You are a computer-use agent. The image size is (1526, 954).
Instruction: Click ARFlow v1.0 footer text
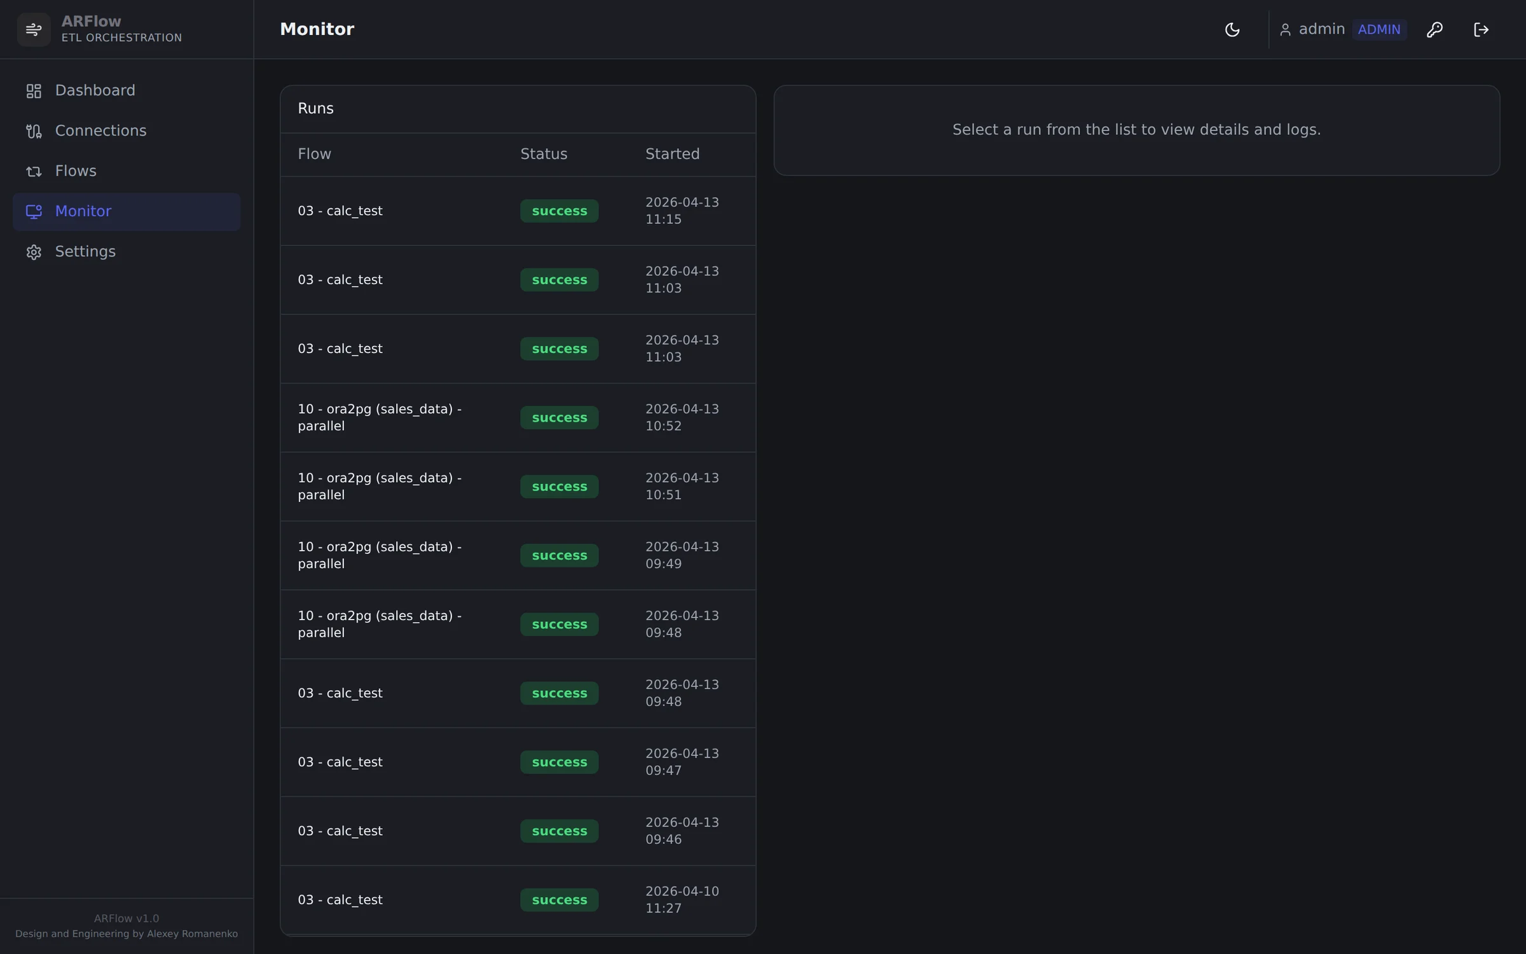(127, 918)
